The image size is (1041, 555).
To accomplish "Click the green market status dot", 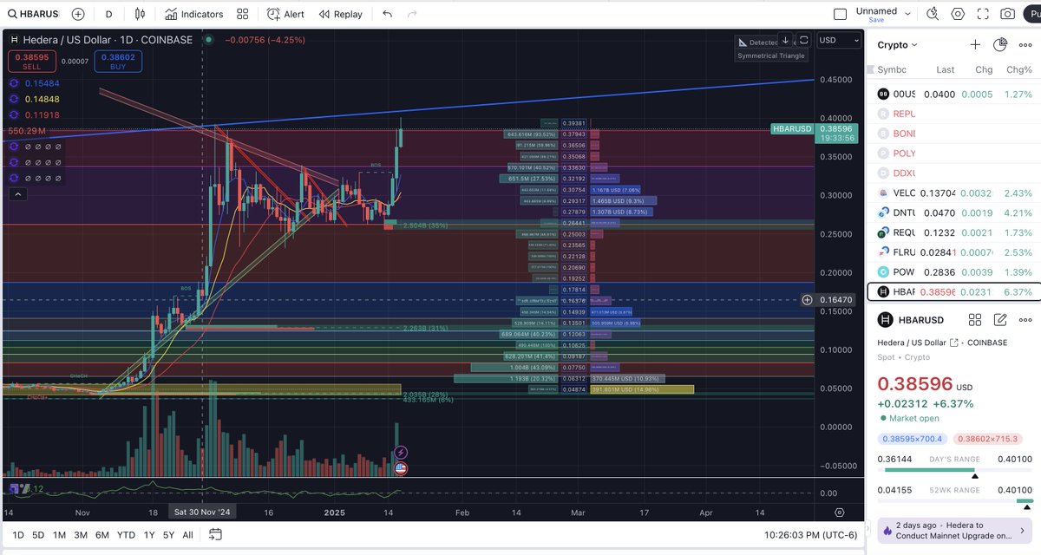I will [208, 39].
